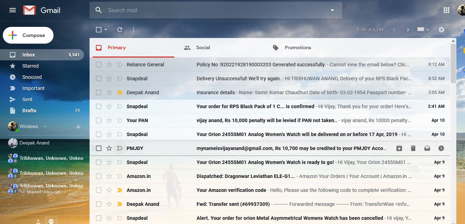Mark the PMJDY email as read
This screenshot has width=465, height=224.
(x=427, y=148)
